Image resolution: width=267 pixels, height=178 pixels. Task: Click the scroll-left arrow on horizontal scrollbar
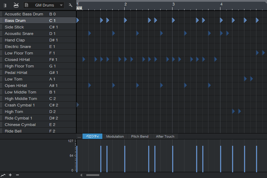[x=81, y=175]
